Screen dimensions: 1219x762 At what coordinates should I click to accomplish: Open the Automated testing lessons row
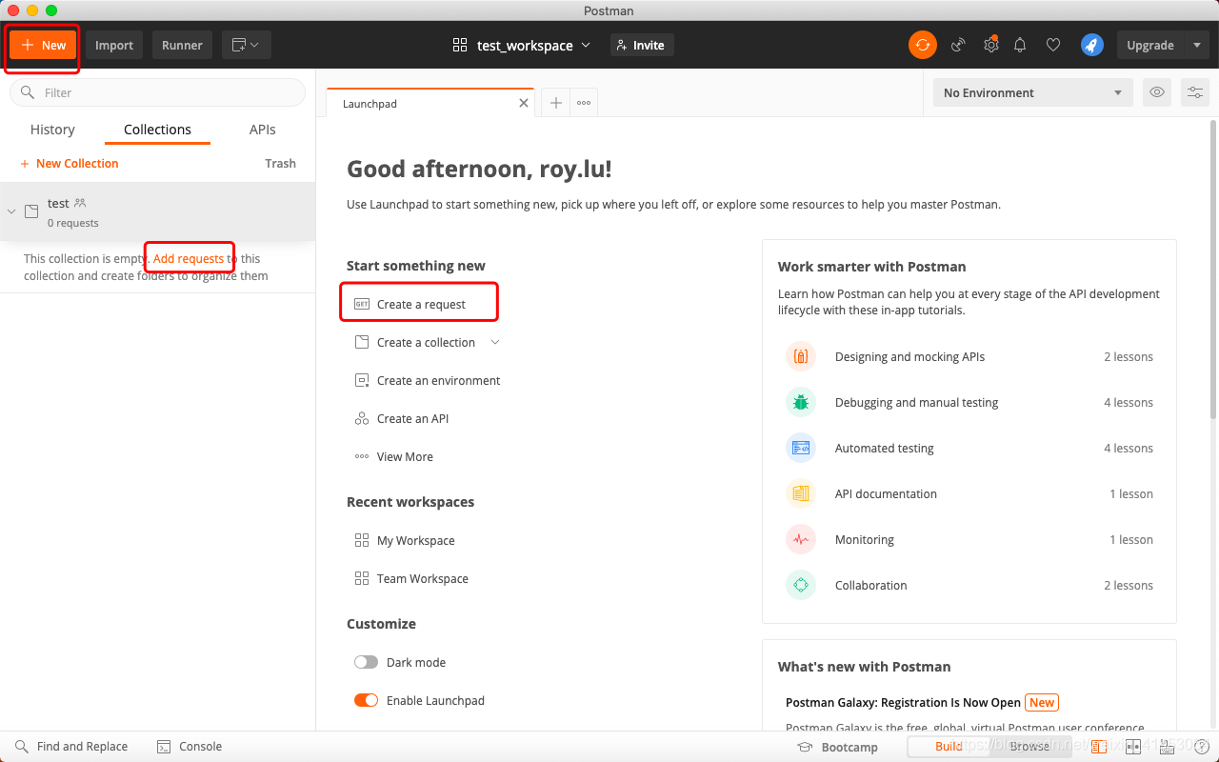[969, 448]
